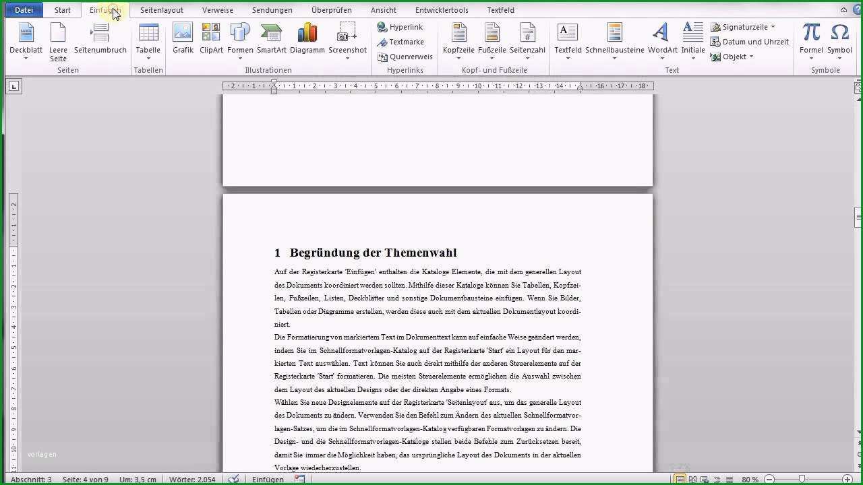This screenshot has height=485, width=863.
Task: Open dropdown arrow under Screenshot
Action: coord(347,59)
